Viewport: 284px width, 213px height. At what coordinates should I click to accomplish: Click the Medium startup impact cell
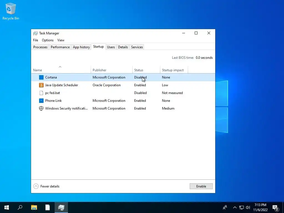(168, 108)
